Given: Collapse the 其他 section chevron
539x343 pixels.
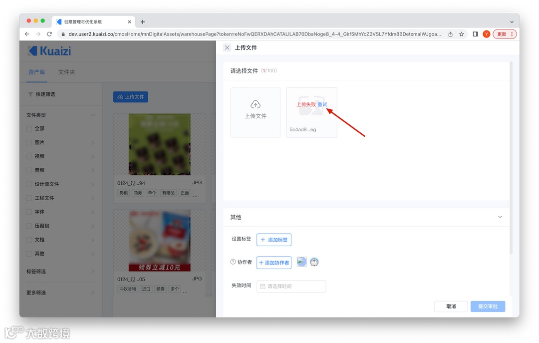Looking at the screenshot, I should pos(500,217).
